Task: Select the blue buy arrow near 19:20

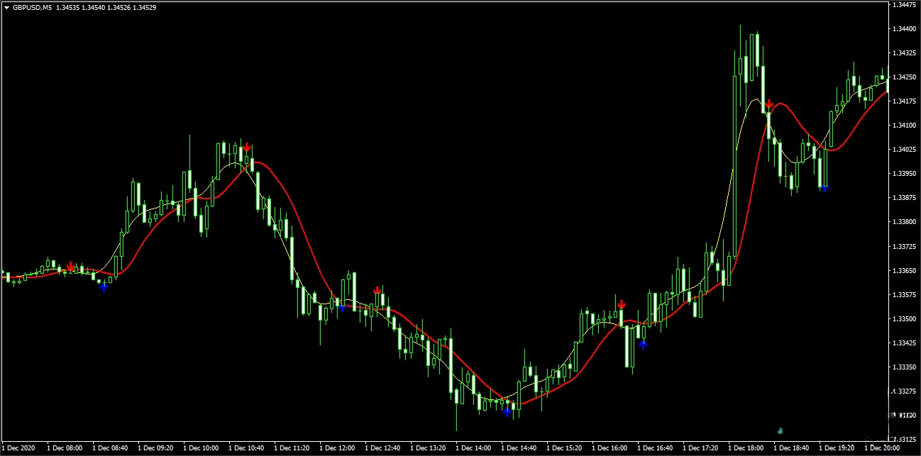Action: (x=824, y=188)
